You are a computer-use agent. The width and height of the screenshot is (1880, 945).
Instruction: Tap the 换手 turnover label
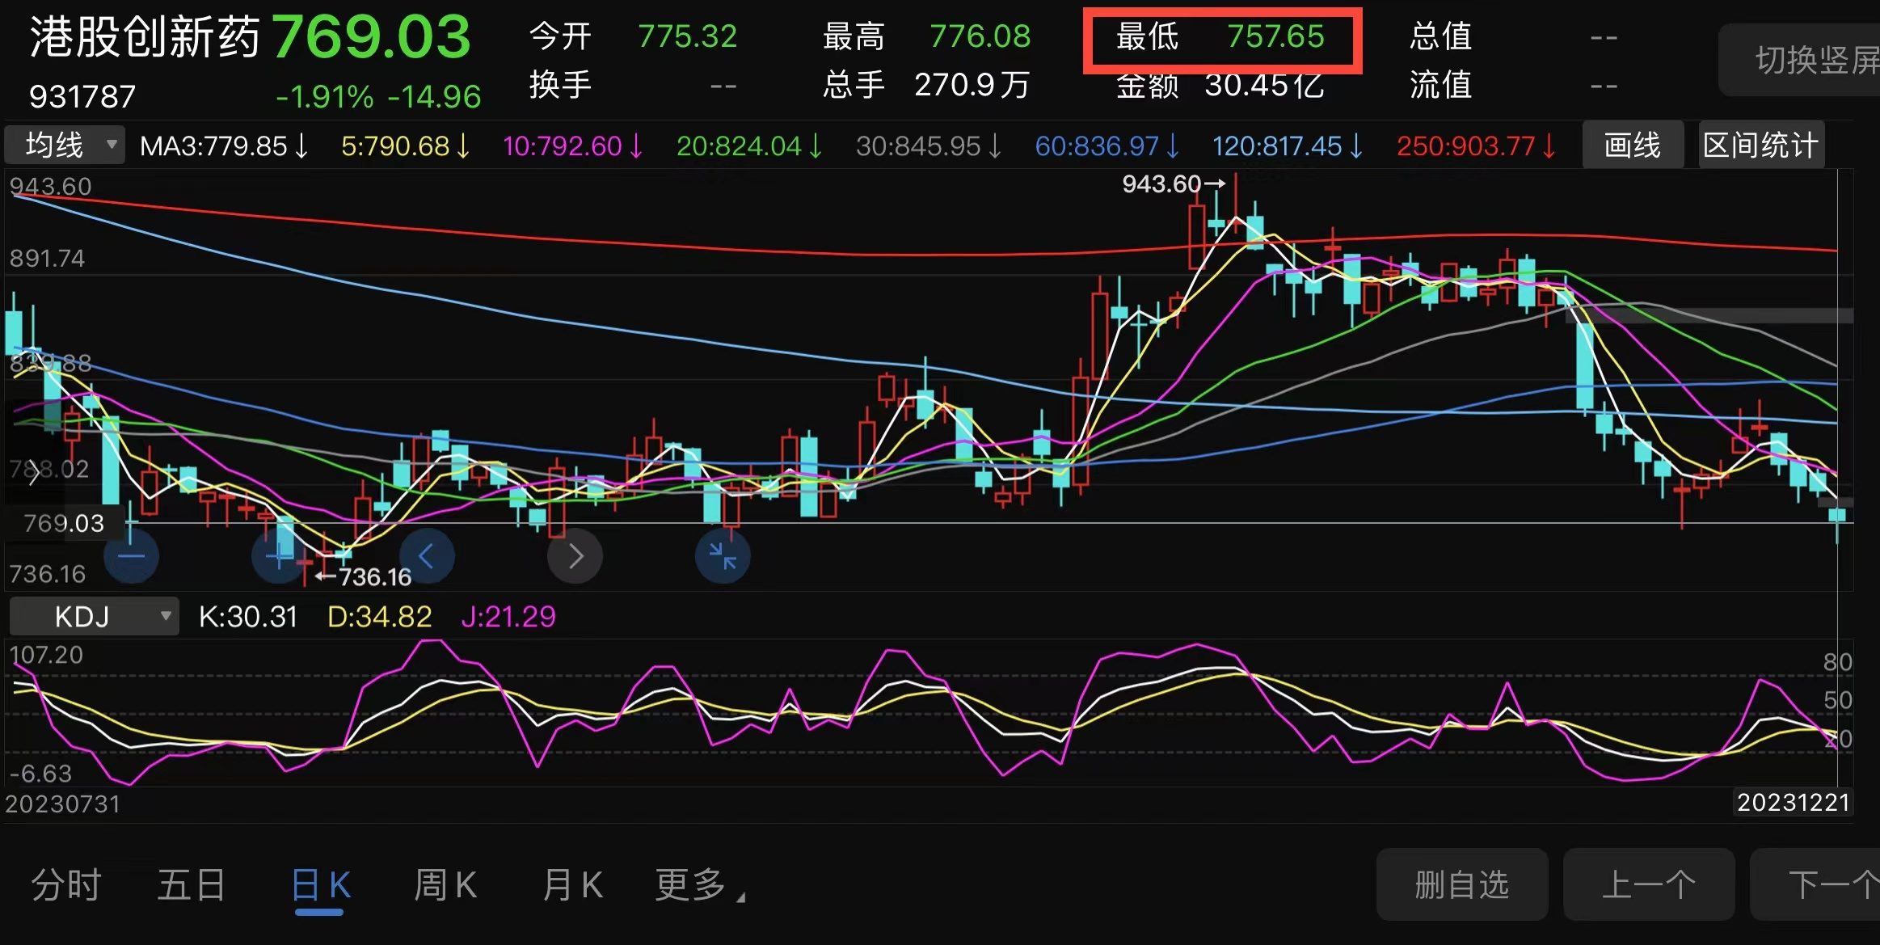(560, 85)
